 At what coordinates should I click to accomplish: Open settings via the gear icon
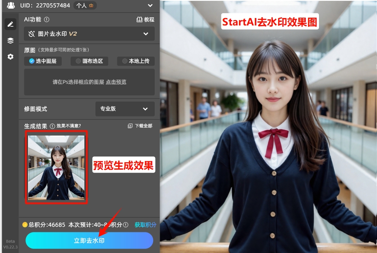tap(10, 57)
